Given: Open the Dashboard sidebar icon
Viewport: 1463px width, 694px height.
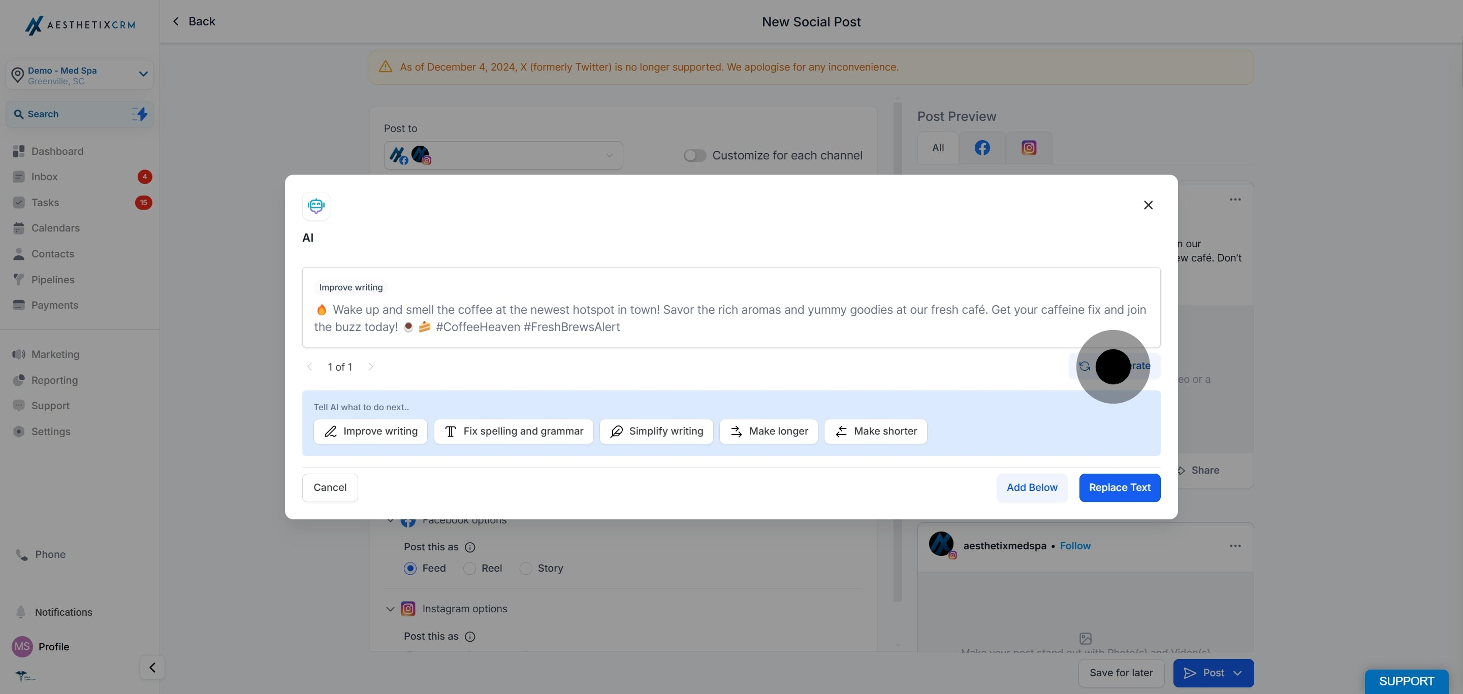Looking at the screenshot, I should click(x=19, y=151).
